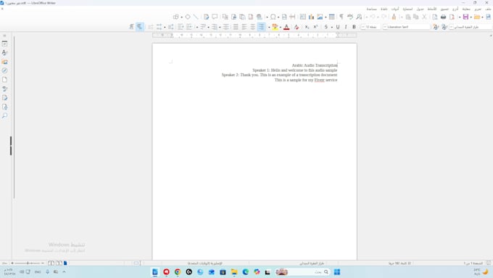The image size is (493, 278).
Task: Toggle Bold formatting
Action: click(354, 27)
